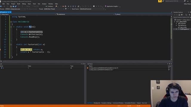Pin the Call Stack panel
This screenshot has height=107, width=191.
169,64
